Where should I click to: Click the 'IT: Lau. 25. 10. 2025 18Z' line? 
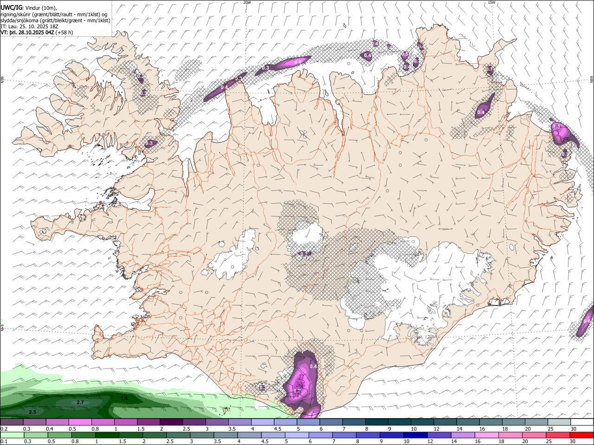tap(29, 26)
